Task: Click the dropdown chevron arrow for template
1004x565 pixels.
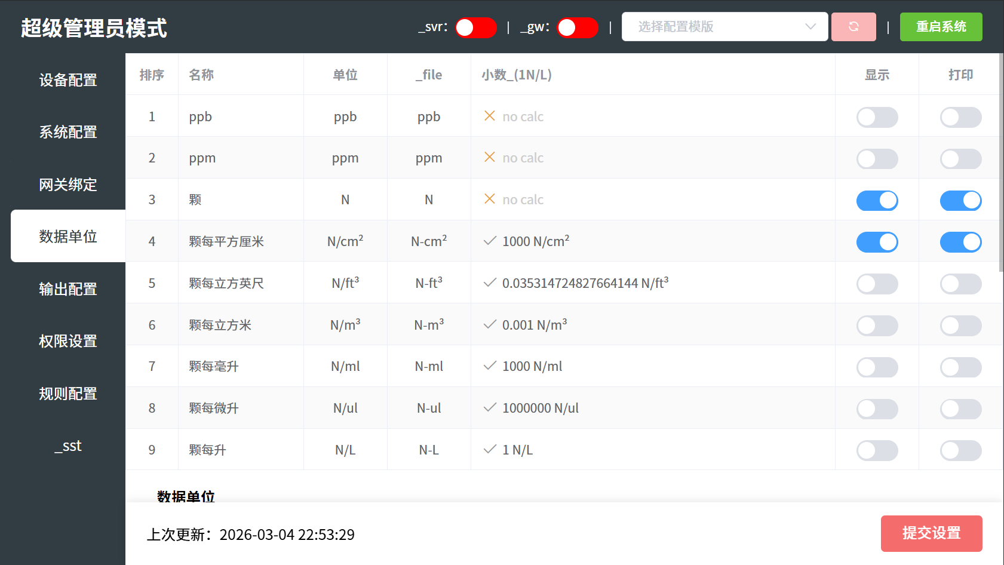Action: click(810, 27)
